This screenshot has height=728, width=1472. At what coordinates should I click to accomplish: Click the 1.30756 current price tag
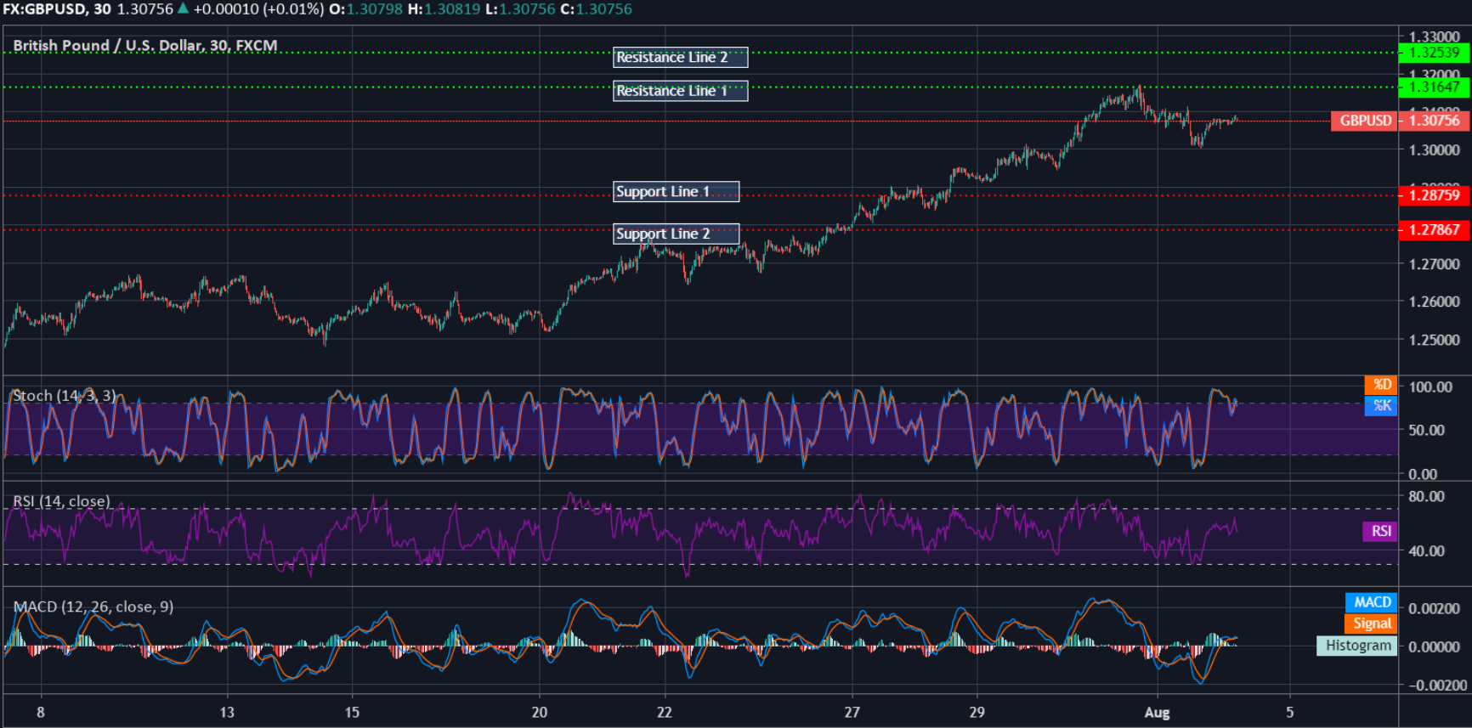coord(1434,121)
